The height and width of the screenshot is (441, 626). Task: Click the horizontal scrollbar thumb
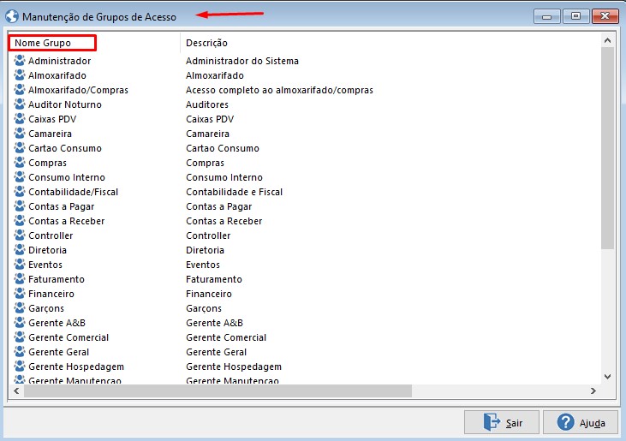coord(218,390)
